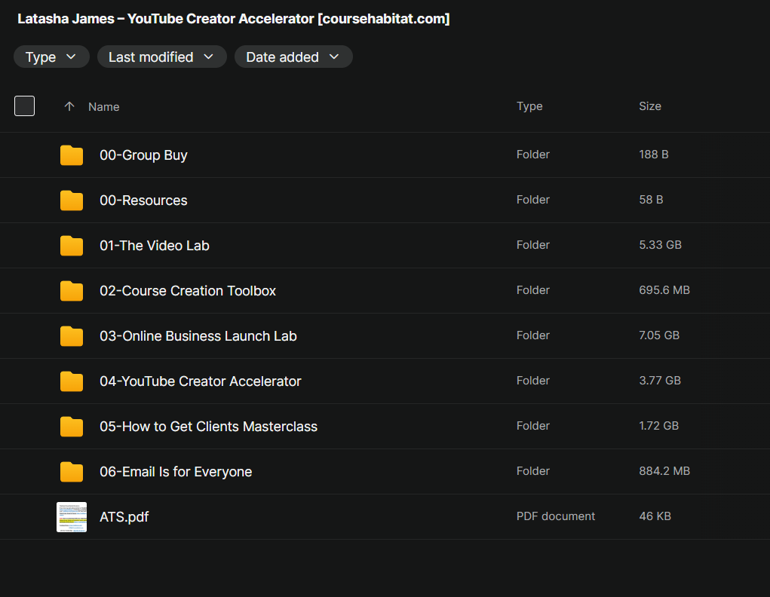
Task: Open 02-Course Creation Toolbox folder name
Action: 188,291
